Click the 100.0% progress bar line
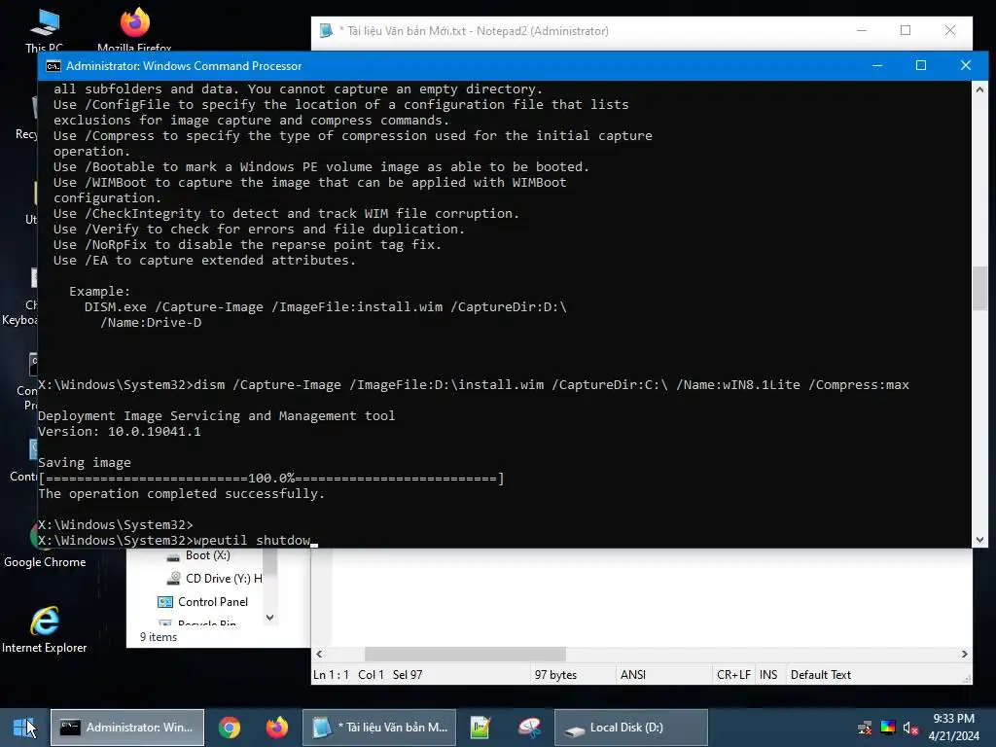This screenshot has height=747, width=996. (x=271, y=479)
